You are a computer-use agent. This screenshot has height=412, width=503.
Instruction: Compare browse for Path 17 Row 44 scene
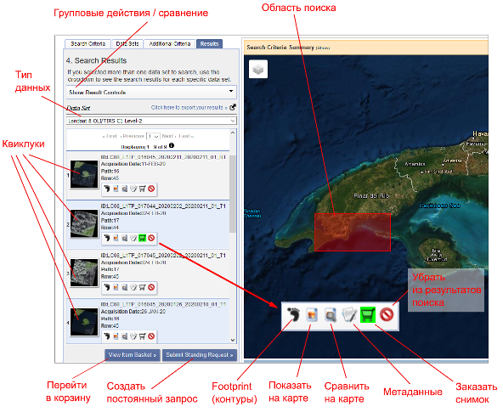click(124, 238)
